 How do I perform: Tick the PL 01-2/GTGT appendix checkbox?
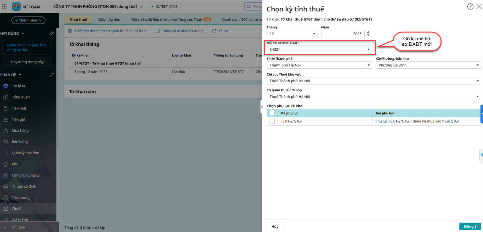[x=272, y=121]
